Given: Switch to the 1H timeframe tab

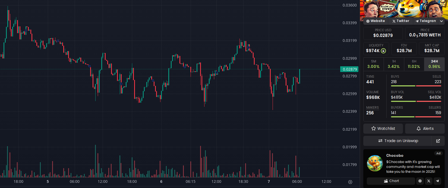Looking at the screenshot, I should point(394,64).
